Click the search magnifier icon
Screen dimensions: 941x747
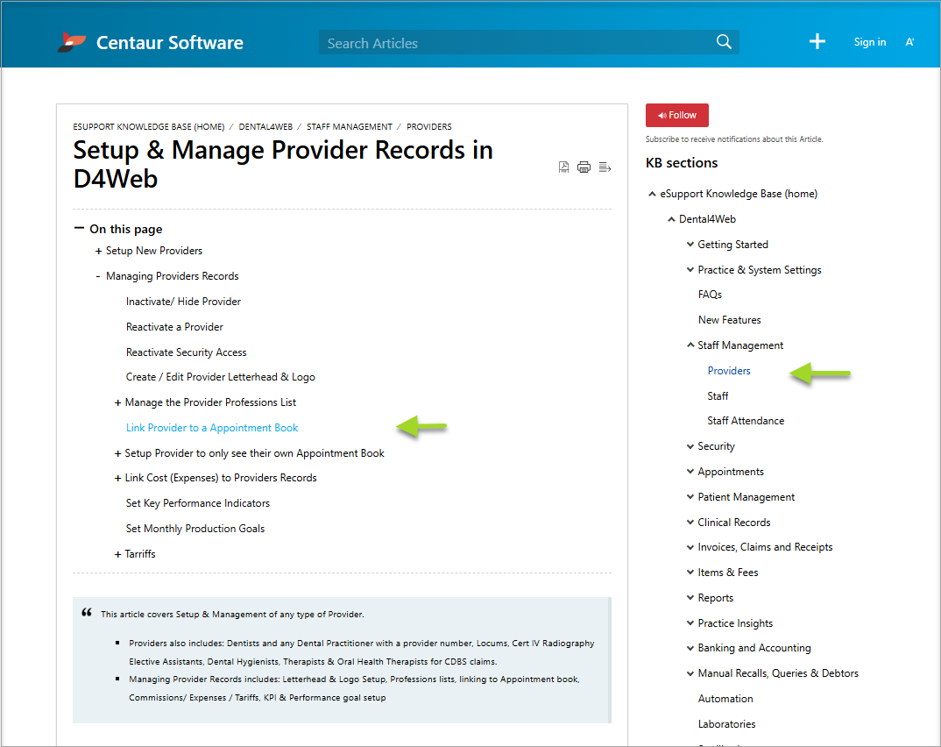(x=724, y=42)
